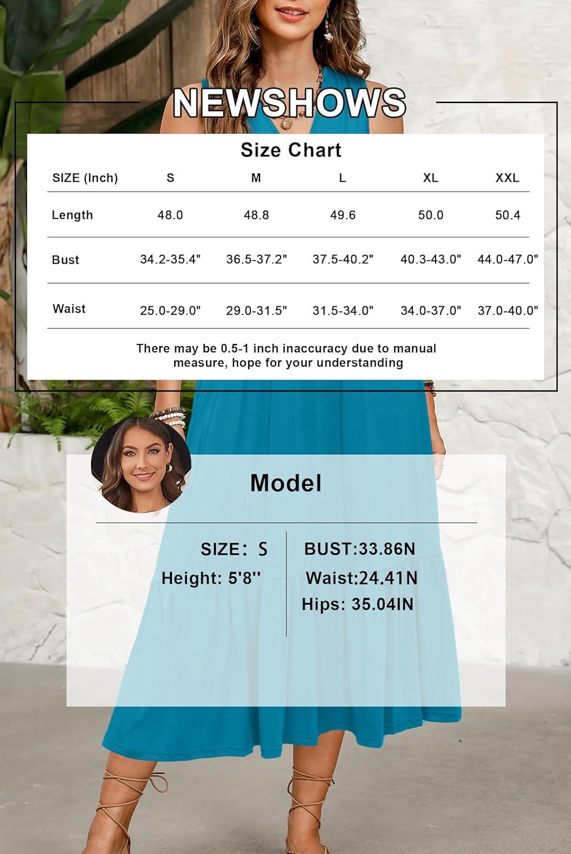Click the Height: 5'8'' text
This screenshot has width=571, height=854.
(211, 578)
